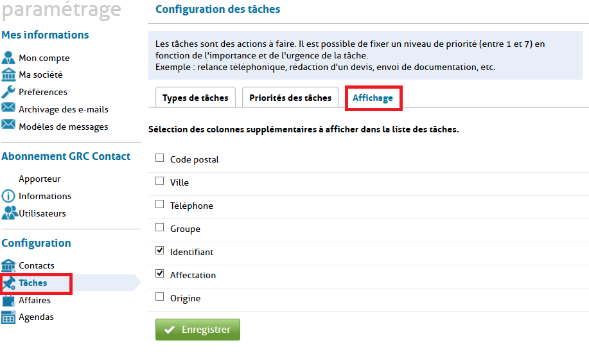Image resolution: width=589 pixels, height=363 pixels.
Task: Select the Affichage tab
Action: [x=373, y=98]
